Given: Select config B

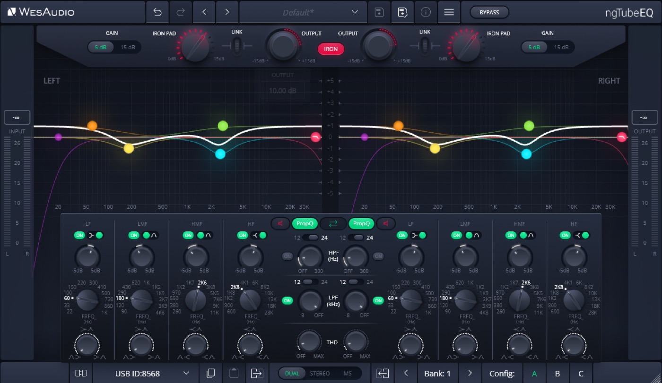Looking at the screenshot, I should click(557, 374).
